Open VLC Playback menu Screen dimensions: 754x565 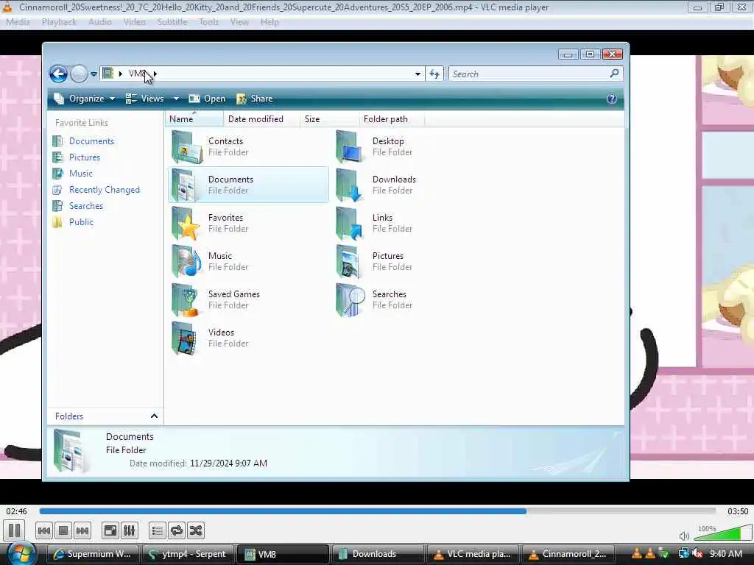pyautogui.click(x=59, y=22)
